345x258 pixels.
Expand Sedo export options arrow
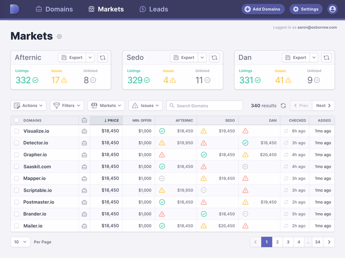point(202,58)
